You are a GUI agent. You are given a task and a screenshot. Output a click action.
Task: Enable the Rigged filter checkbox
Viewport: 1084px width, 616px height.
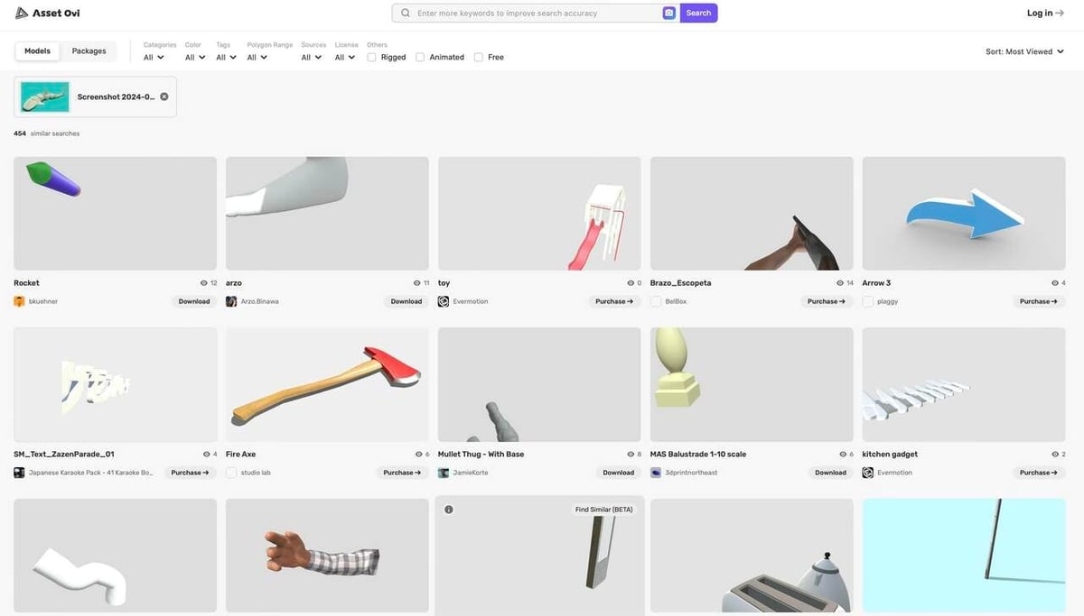point(370,57)
